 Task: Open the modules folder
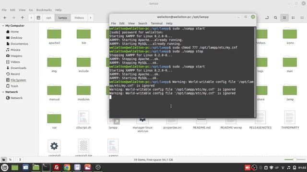(83, 92)
